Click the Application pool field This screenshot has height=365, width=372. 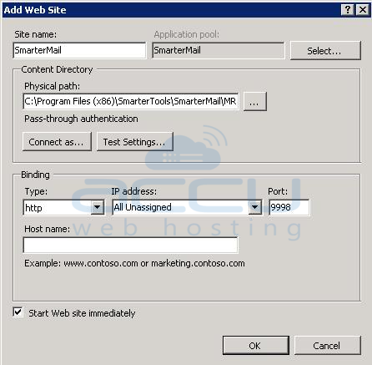pyautogui.click(x=219, y=50)
